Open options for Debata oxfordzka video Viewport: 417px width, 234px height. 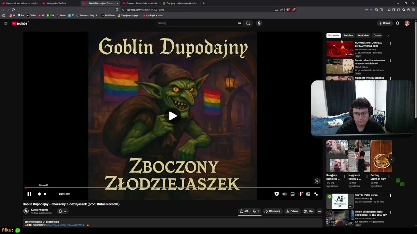[x=390, y=61]
